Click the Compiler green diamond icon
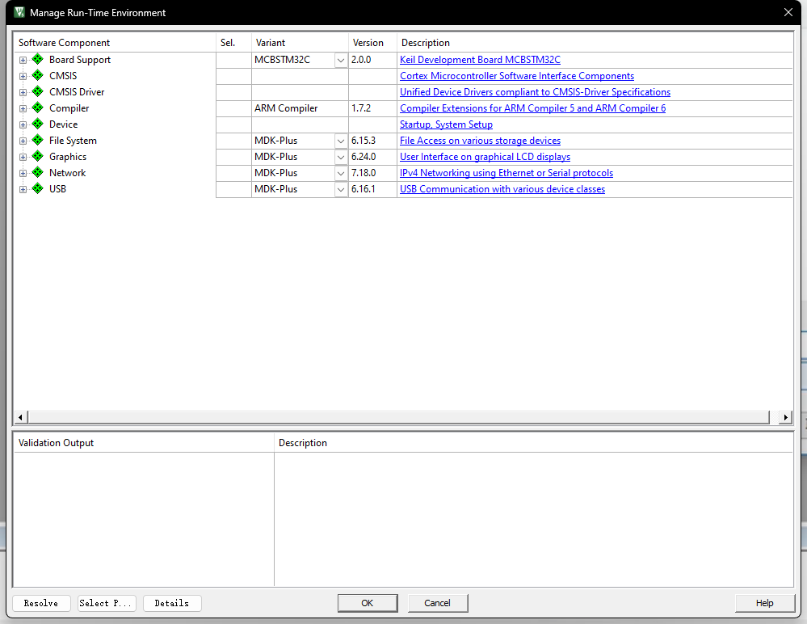The width and height of the screenshot is (807, 624). tap(38, 108)
